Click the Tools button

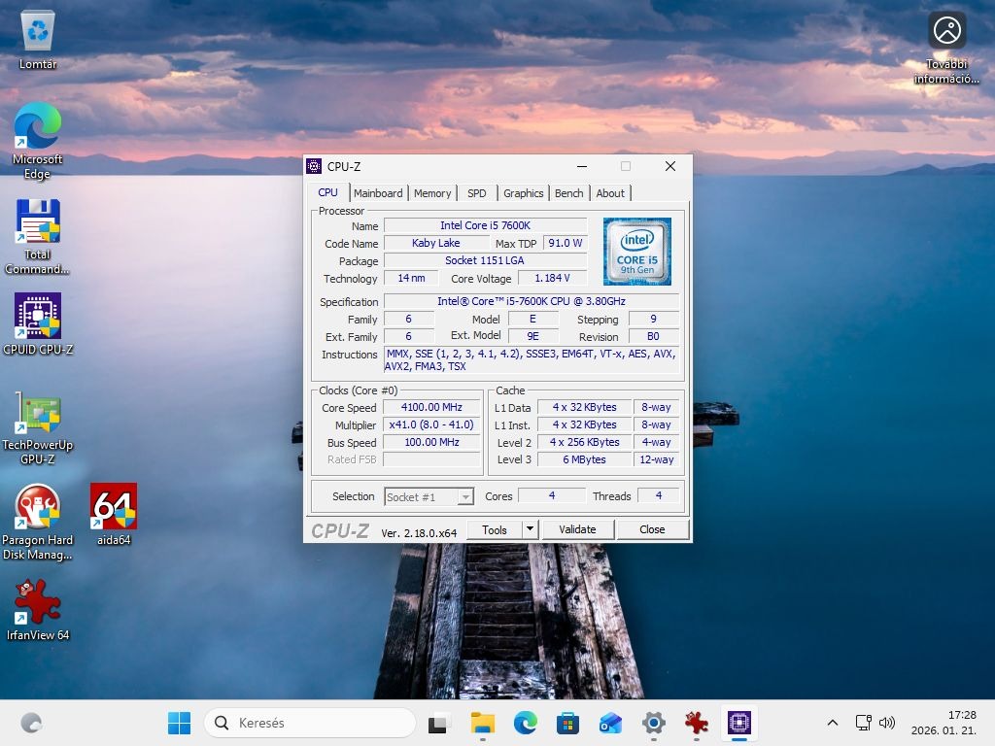pos(495,529)
